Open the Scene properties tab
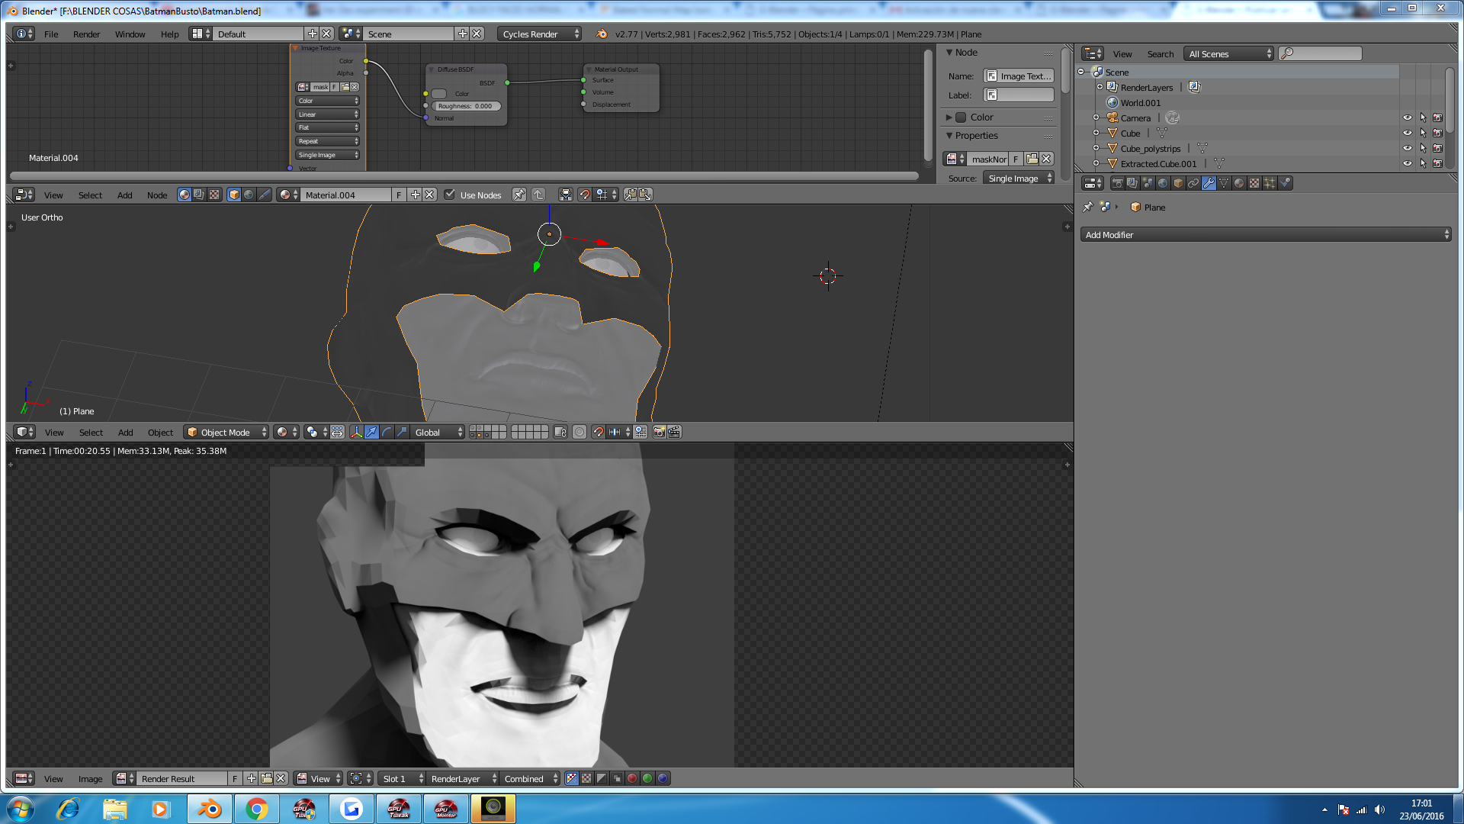The height and width of the screenshot is (824, 1464). coord(1148,183)
